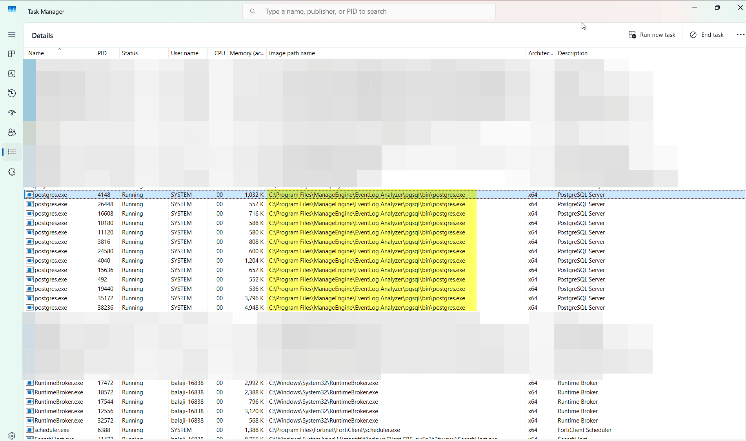Sort by Image path name column header
The width and height of the screenshot is (746, 441).
(x=396, y=53)
